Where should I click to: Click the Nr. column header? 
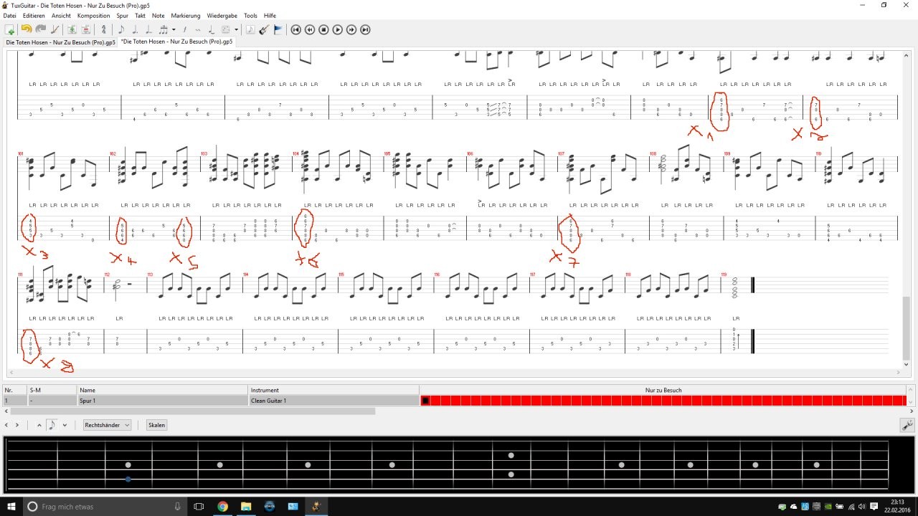pos(14,391)
